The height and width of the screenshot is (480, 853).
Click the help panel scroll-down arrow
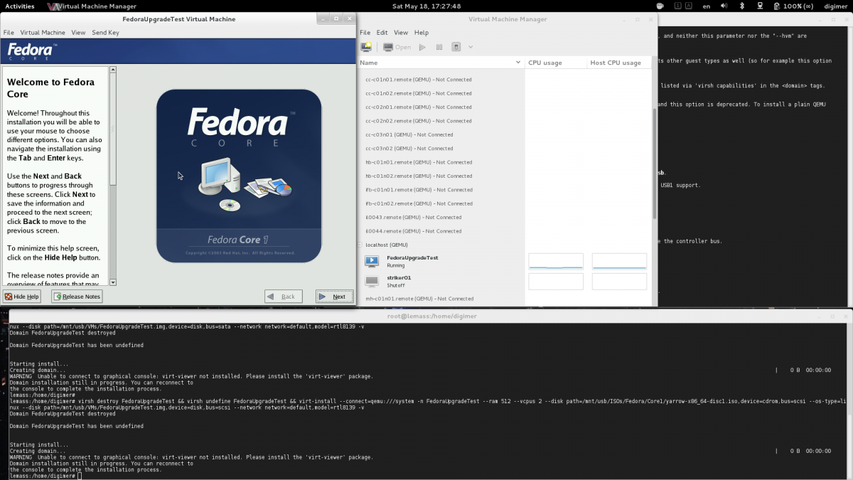pos(112,282)
